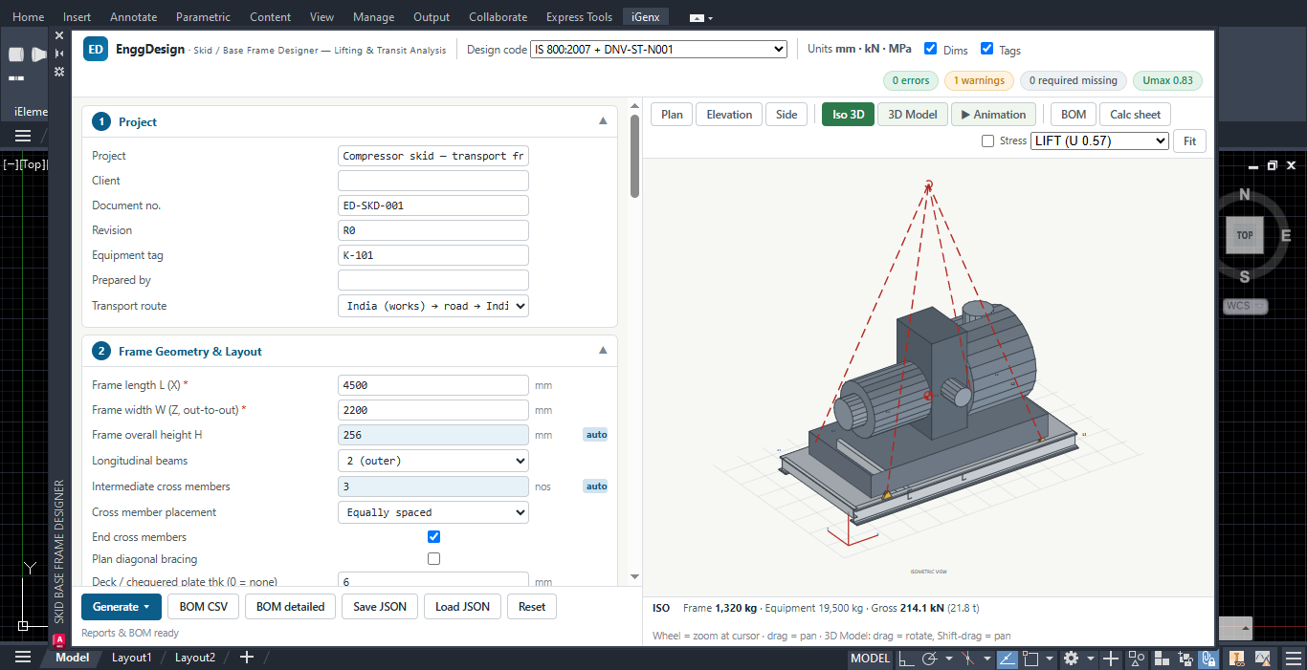The width and height of the screenshot is (1307, 670).
Task: Uncheck End cross members checkbox
Action: (x=433, y=537)
